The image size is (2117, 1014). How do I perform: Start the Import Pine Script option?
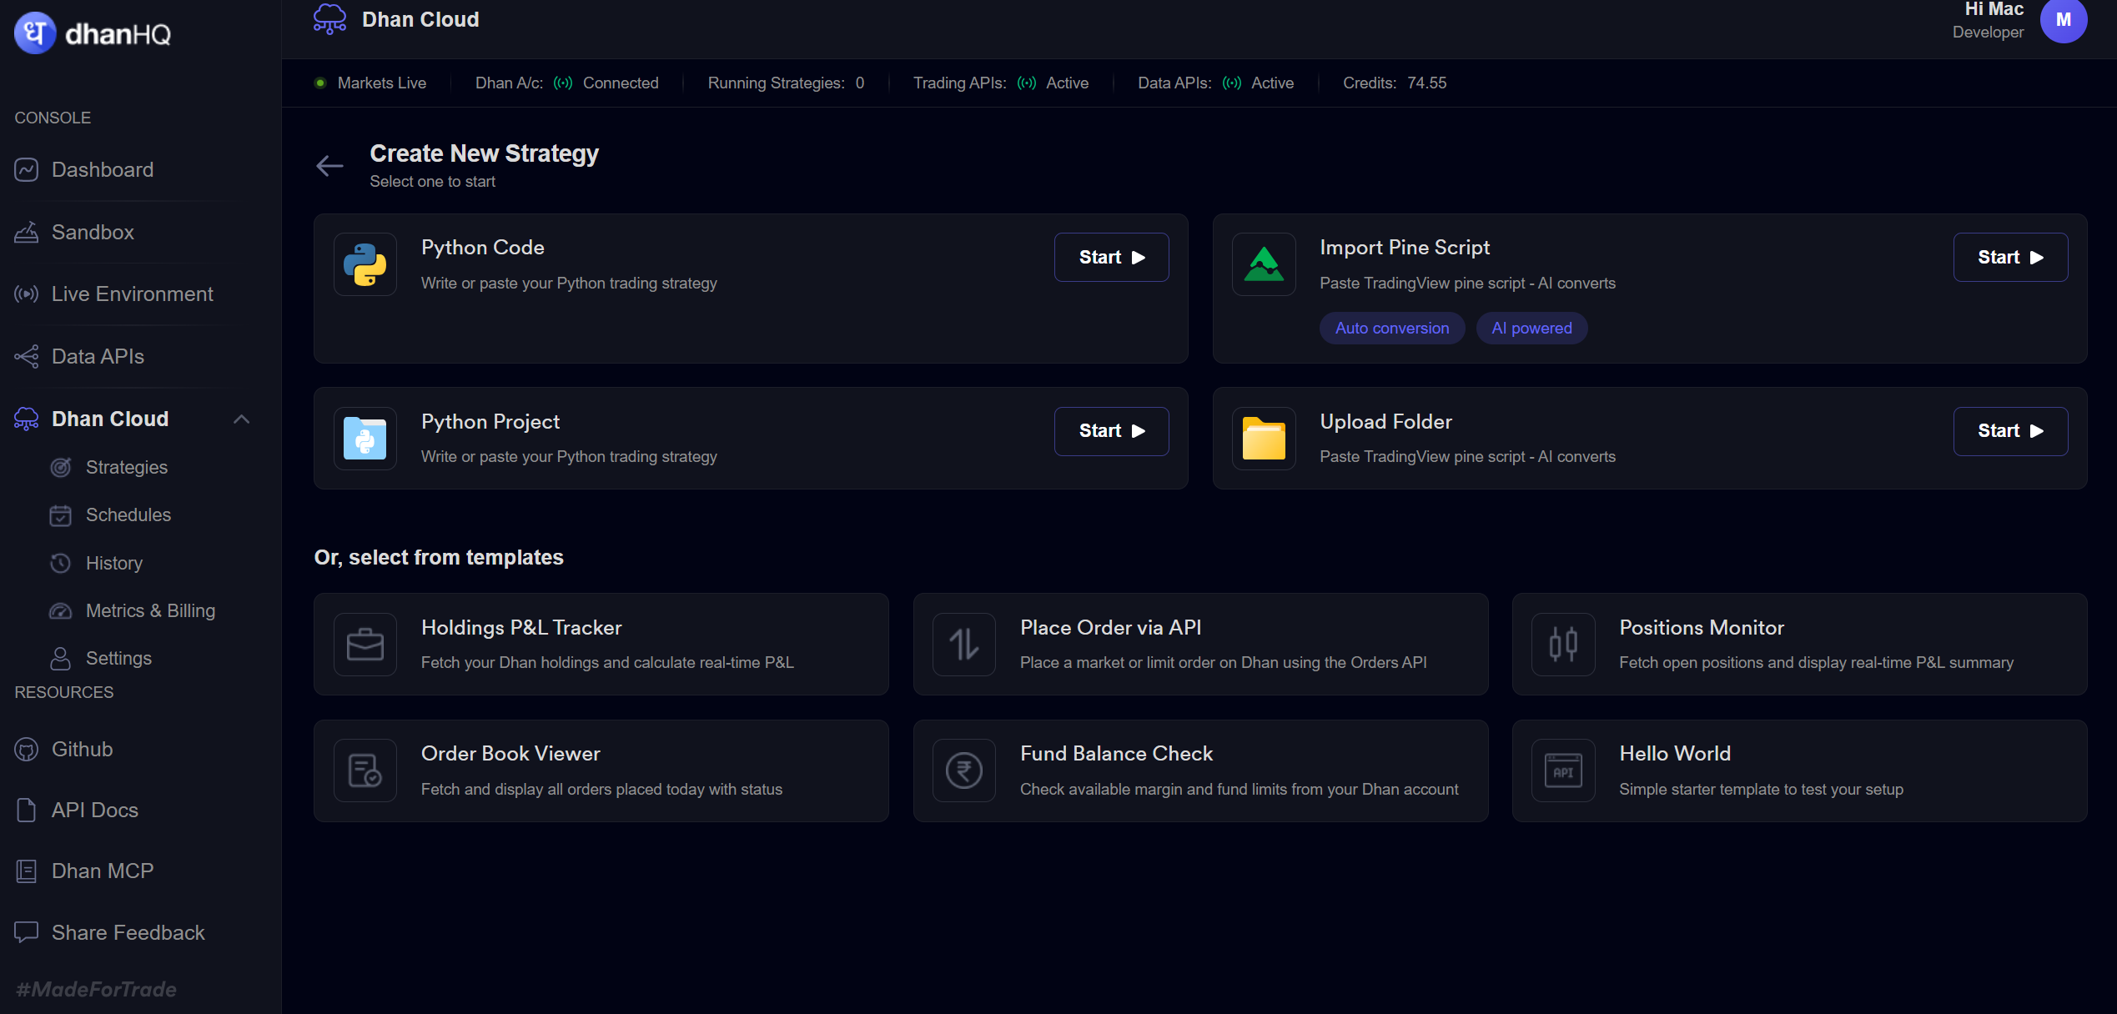click(x=2010, y=258)
